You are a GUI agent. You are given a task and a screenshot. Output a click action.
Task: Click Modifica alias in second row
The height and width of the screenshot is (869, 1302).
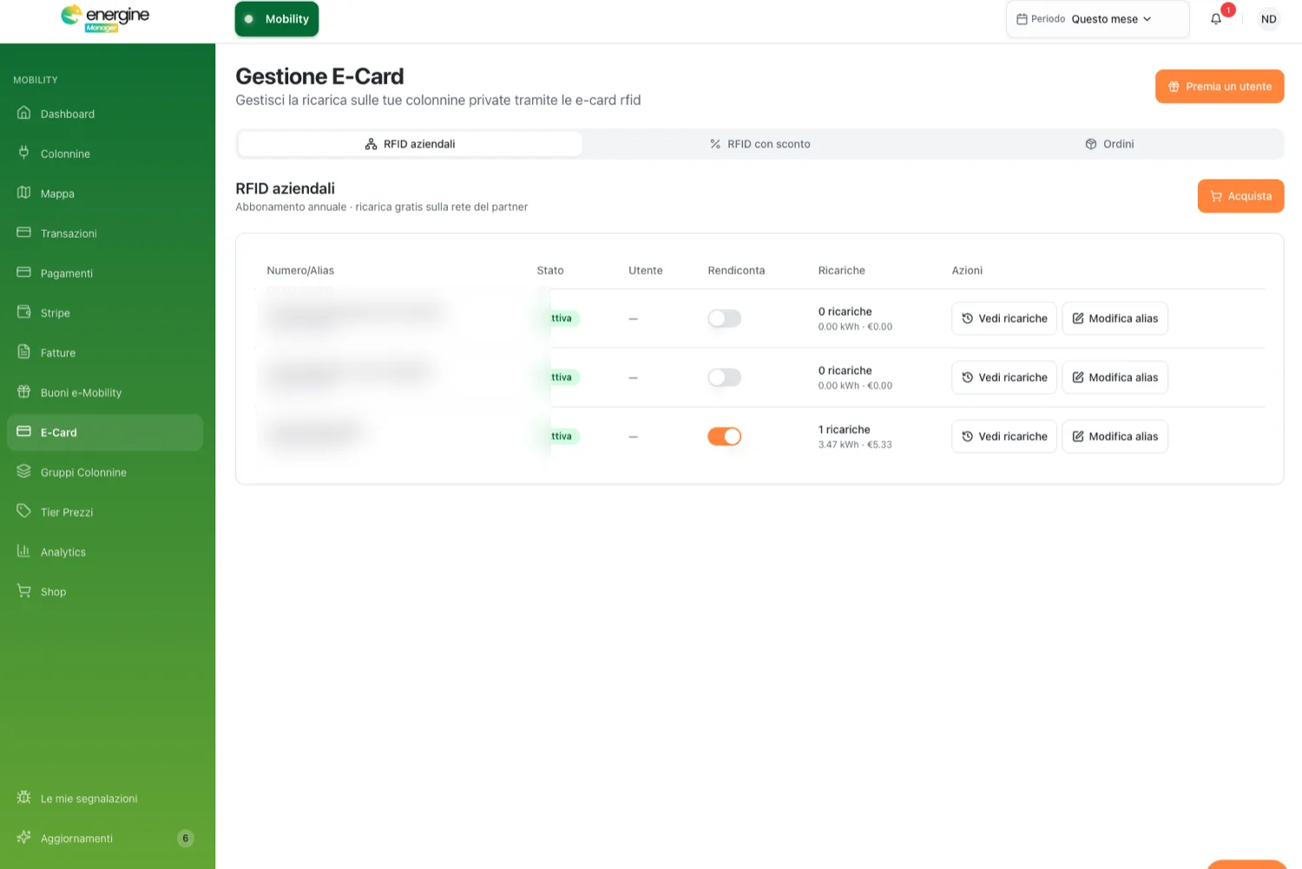point(1115,377)
